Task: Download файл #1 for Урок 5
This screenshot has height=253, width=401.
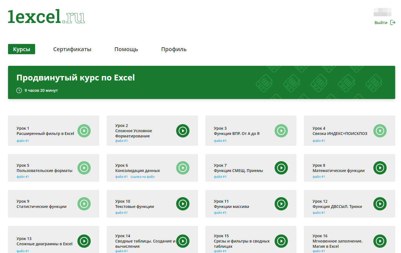Action: click(23, 177)
